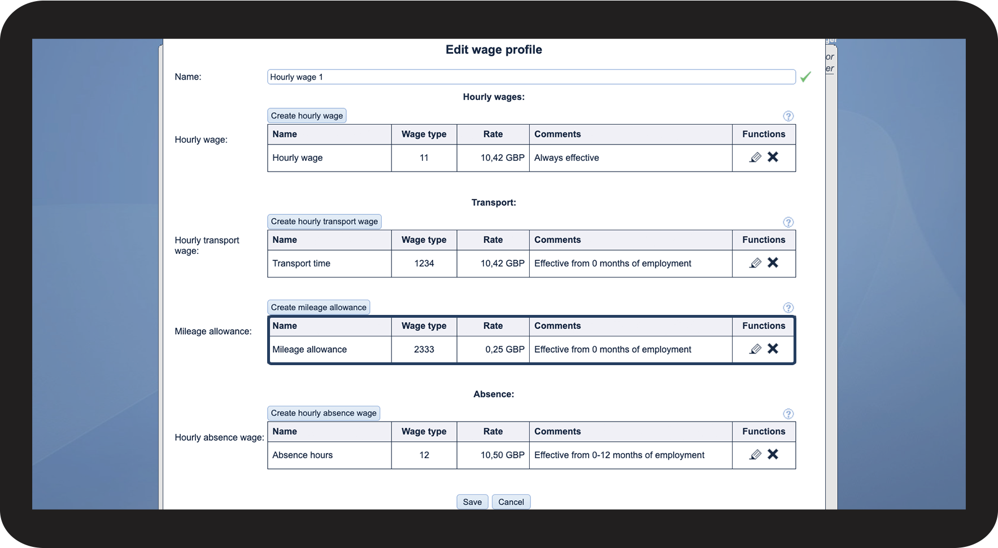Edit the Mileage allowance entry
This screenshot has height=548, width=998.
(x=755, y=349)
